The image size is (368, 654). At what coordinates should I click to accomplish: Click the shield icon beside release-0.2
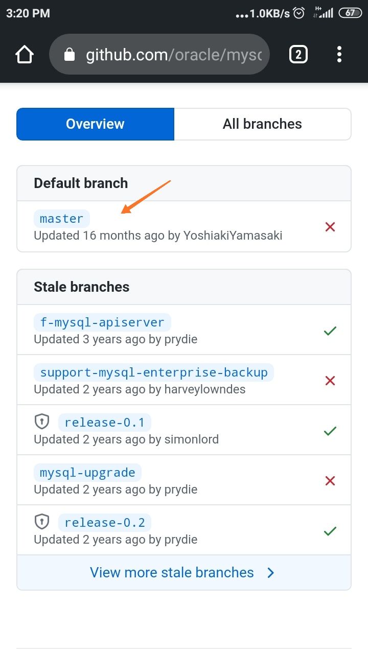point(41,522)
